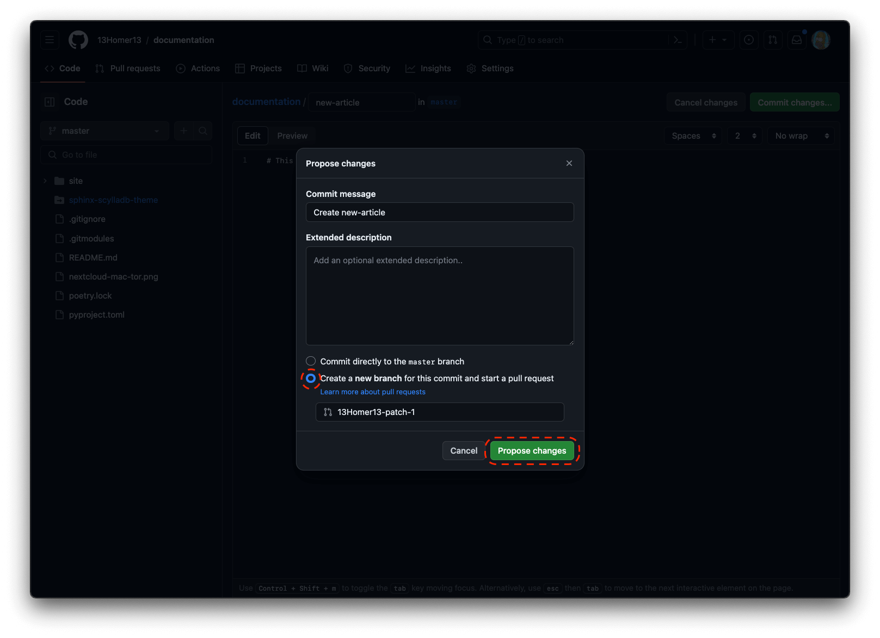
Task: Open the master branch dropdown
Action: (x=104, y=131)
